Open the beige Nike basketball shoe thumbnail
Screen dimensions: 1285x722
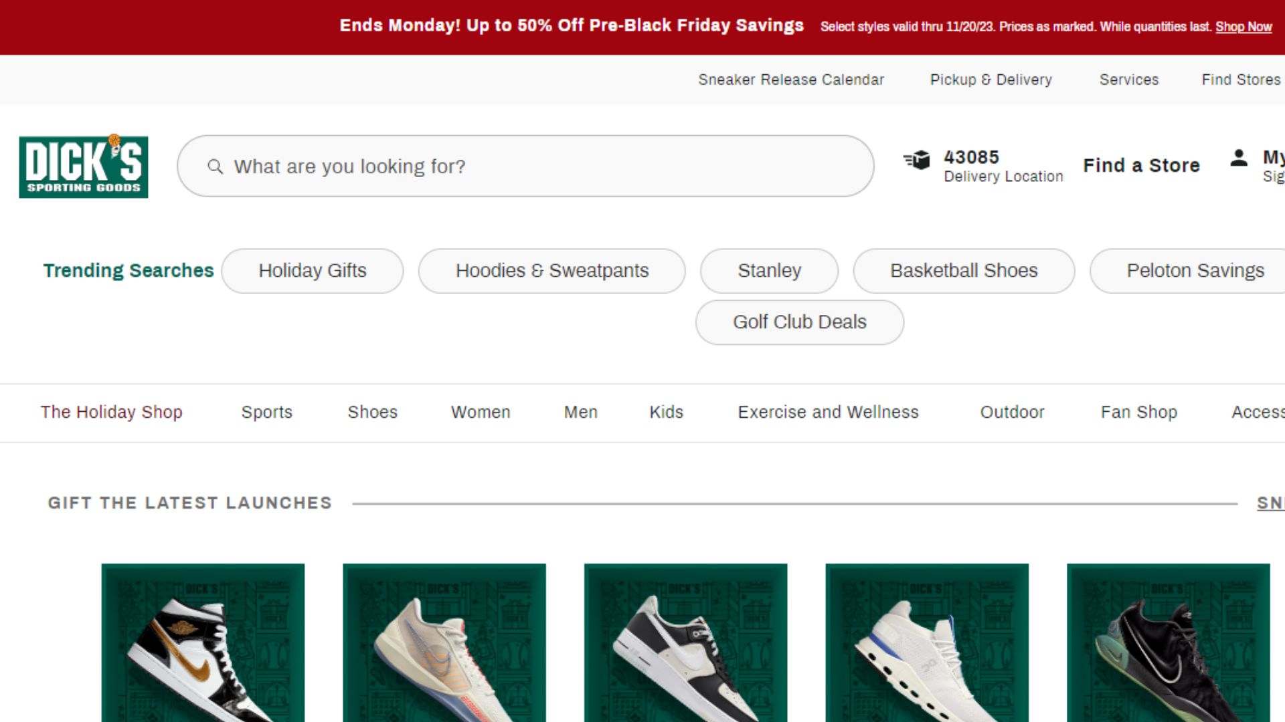coord(444,642)
